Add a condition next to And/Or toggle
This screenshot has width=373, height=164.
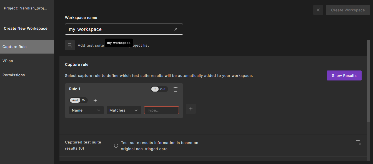95,100
